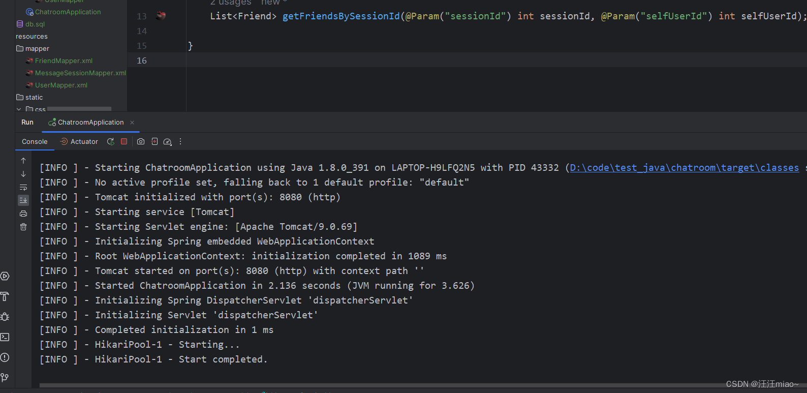Toggle scroll to end of console
Screen dimensions: 807x393
point(23,200)
